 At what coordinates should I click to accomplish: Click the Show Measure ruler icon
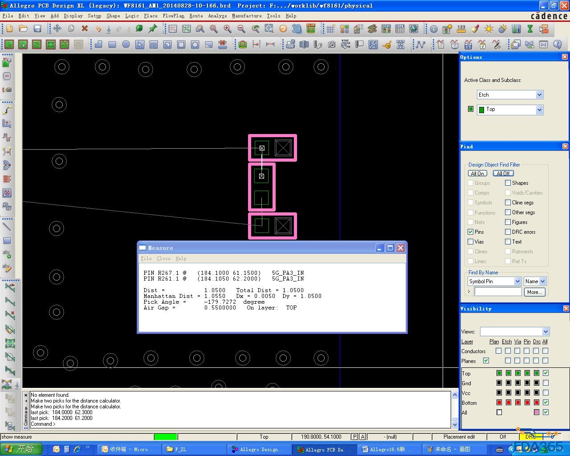(461, 29)
